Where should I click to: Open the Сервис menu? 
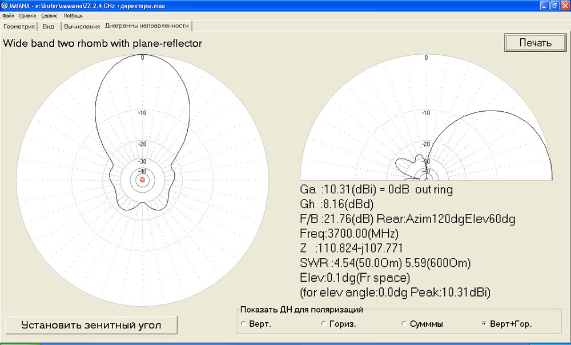[49, 15]
